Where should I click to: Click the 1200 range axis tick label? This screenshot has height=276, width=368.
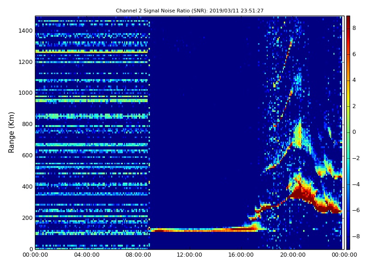[x=26, y=62]
